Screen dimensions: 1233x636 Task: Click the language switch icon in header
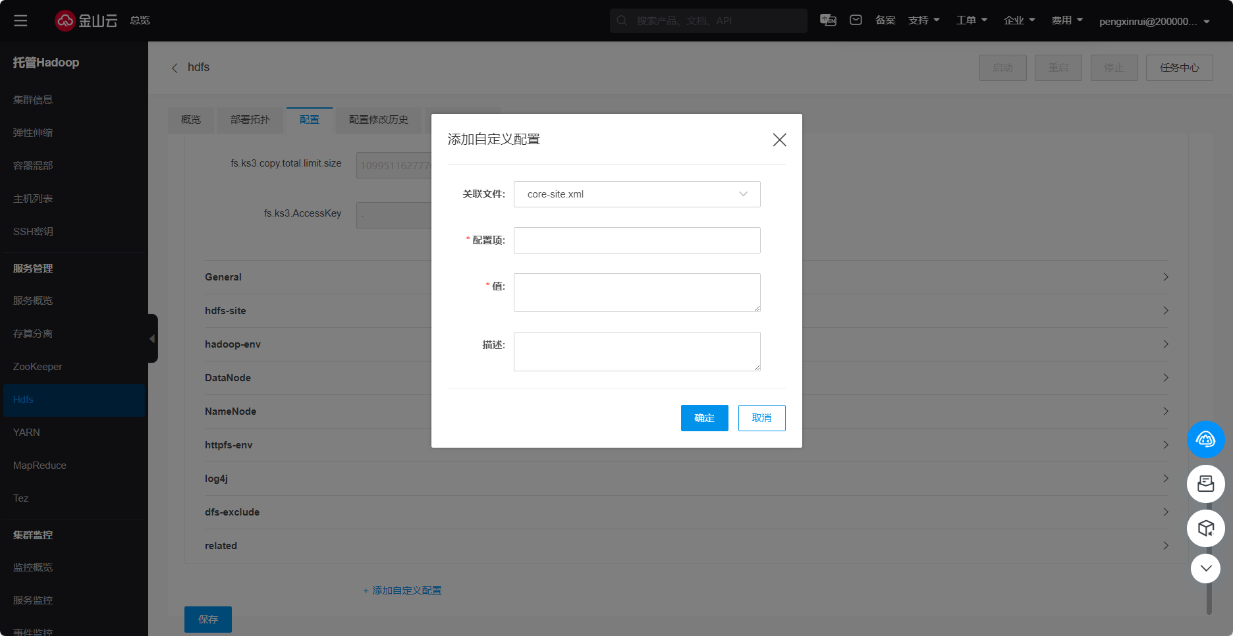coord(828,20)
